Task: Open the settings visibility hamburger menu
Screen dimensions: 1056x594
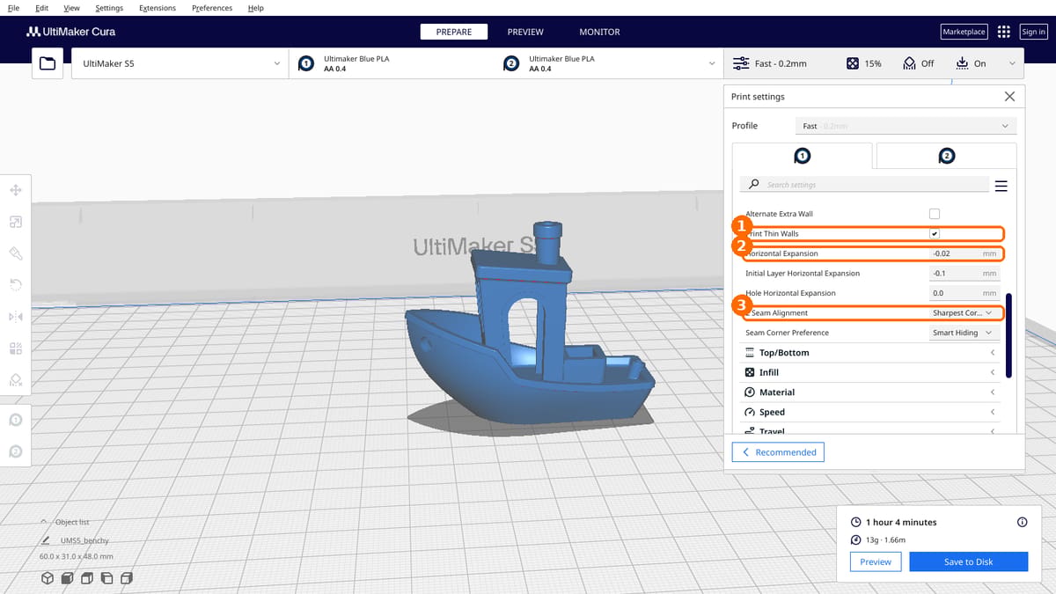Action: (1001, 186)
